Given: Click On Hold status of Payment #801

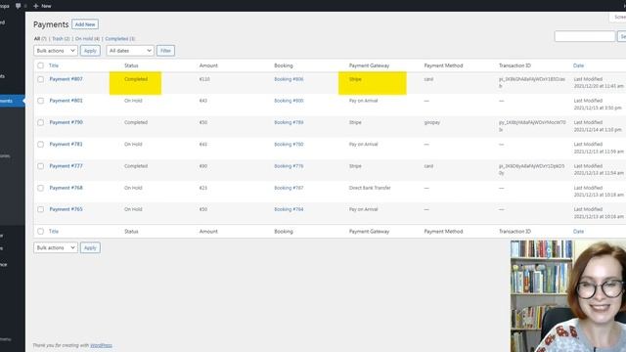Looking at the screenshot, I should click(133, 101).
